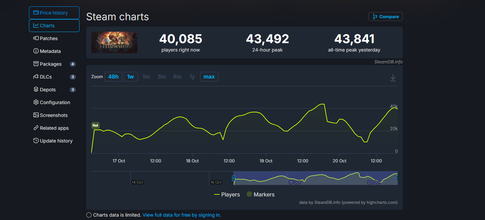Image resolution: width=485 pixels, height=220 pixels.
Task: Click the Steam charts heading
Action: pos(118,17)
